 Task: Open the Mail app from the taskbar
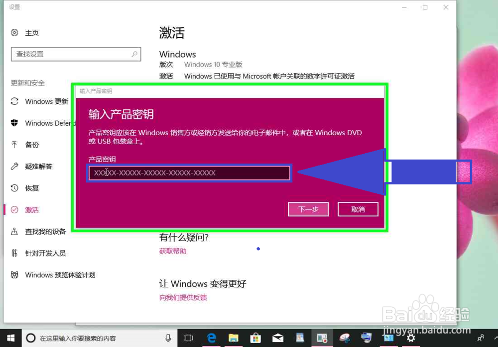[x=277, y=338]
